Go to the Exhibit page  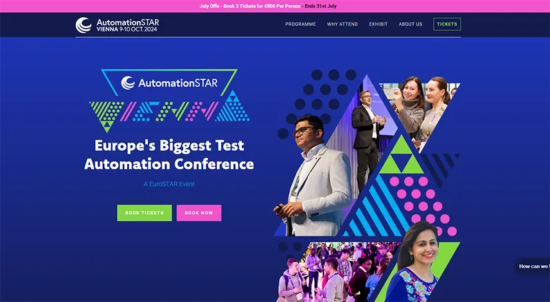pos(378,24)
